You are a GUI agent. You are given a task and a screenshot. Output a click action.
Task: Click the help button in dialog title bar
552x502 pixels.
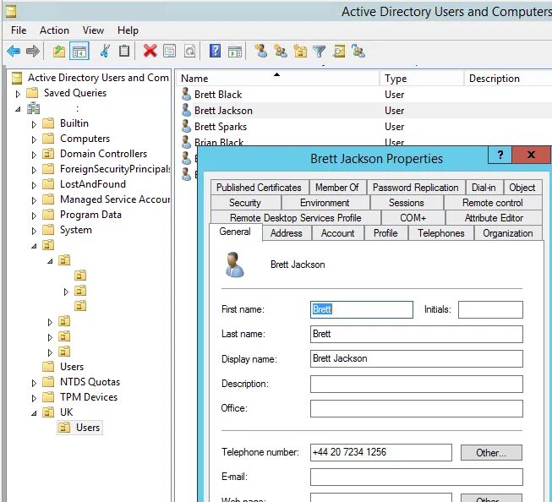(x=500, y=155)
